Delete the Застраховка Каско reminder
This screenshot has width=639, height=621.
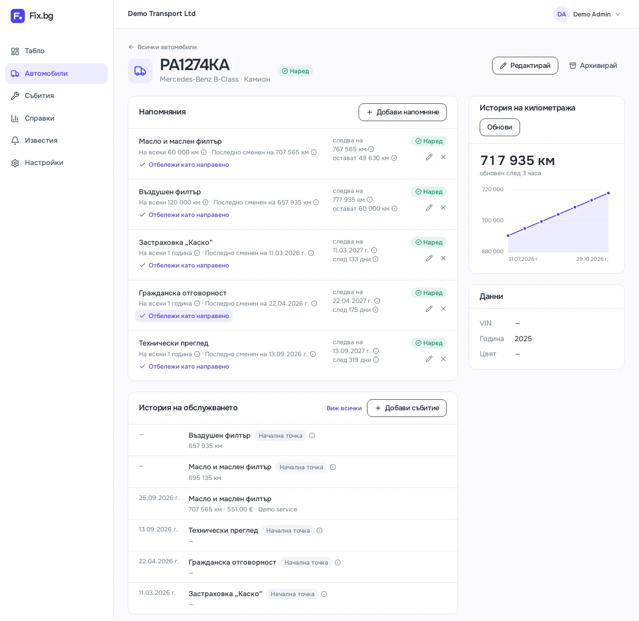tap(443, 258)
